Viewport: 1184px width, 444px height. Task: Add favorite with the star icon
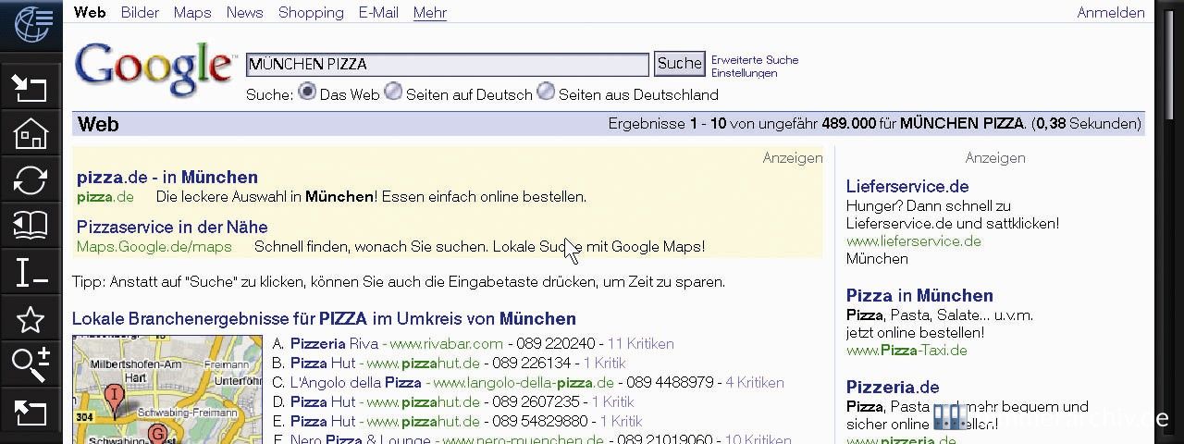(x=31, y=320)
